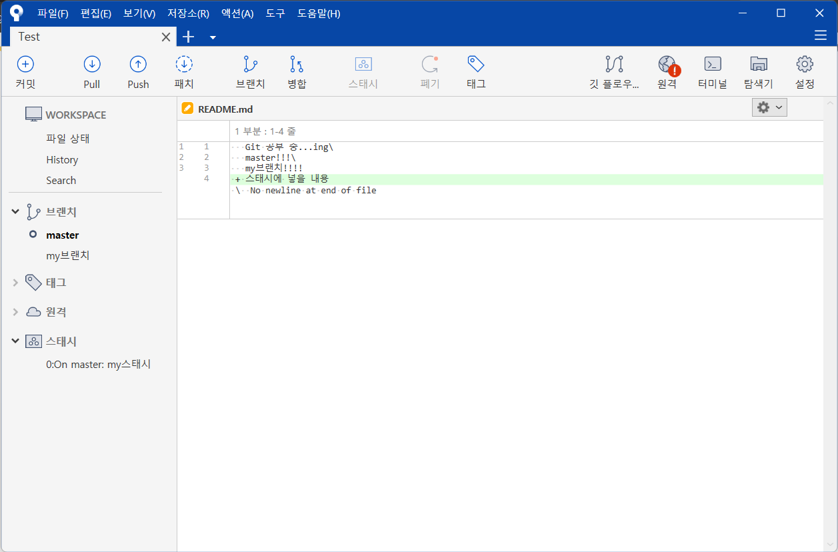
Task: Open the History view in sidebar
Action: tap(62, 160)
